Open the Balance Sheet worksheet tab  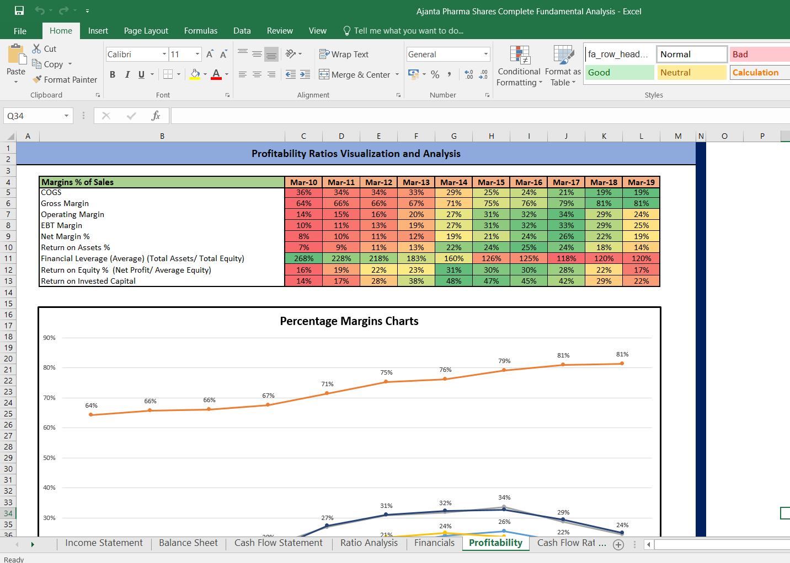(188, 543)
